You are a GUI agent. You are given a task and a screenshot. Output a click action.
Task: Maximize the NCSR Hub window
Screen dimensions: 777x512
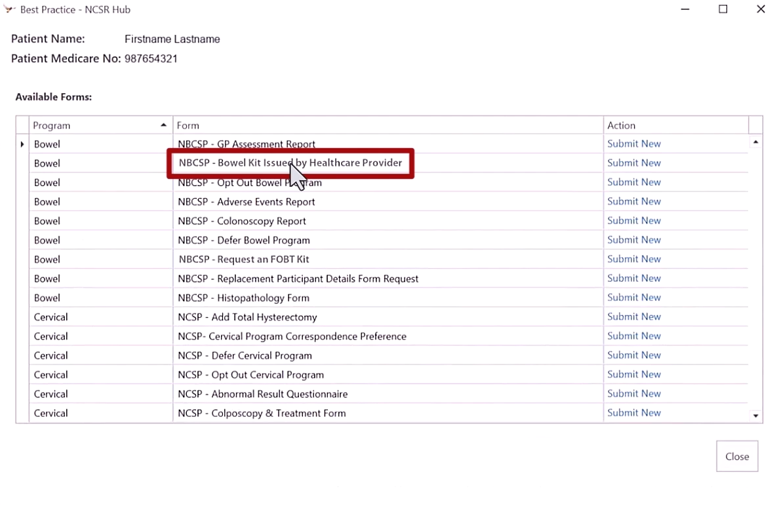click(x=723, y=9)
